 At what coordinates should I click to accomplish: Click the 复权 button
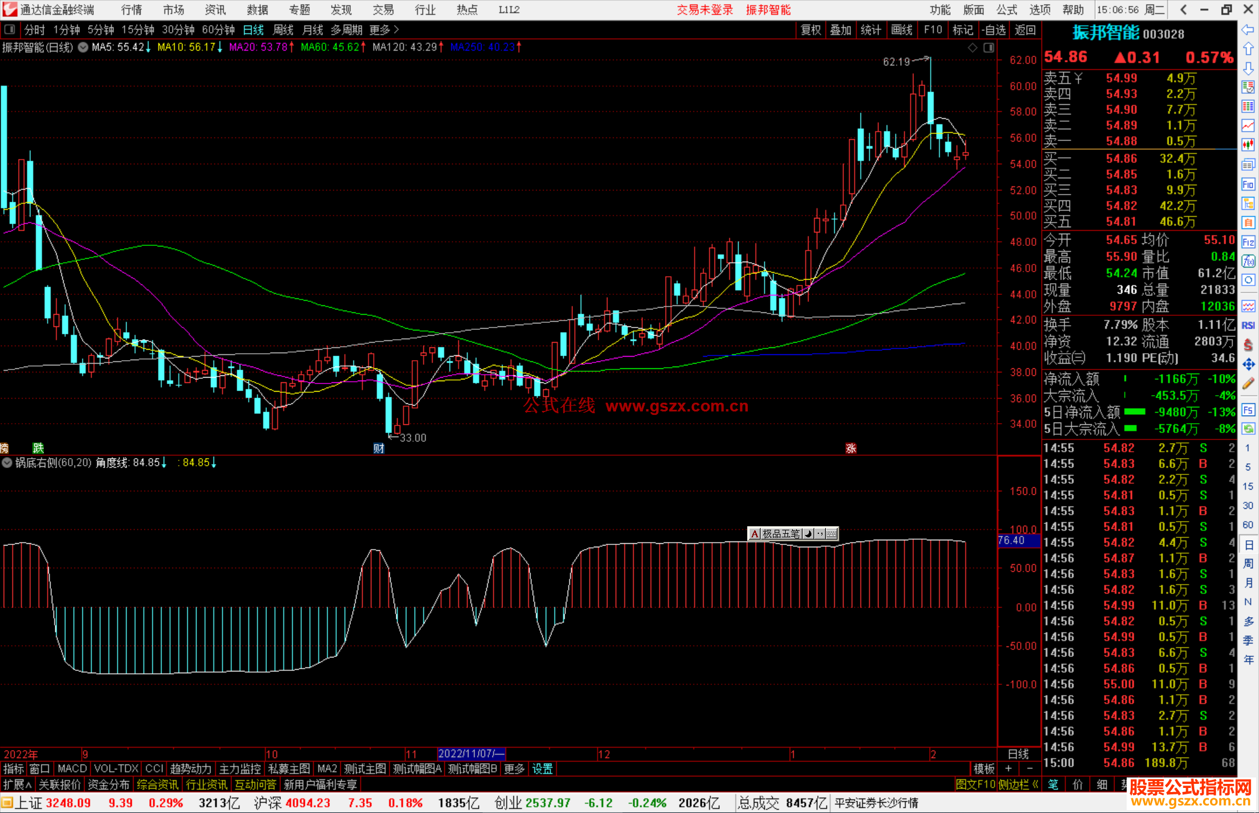point(810,30)
